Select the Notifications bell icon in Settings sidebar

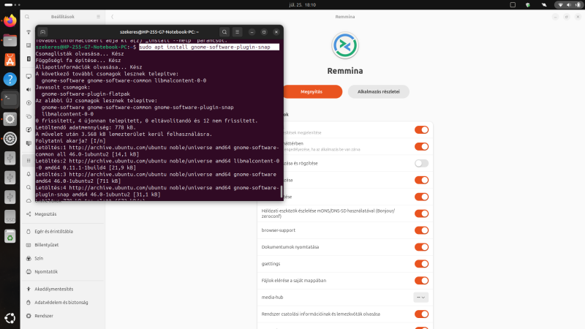29,174
